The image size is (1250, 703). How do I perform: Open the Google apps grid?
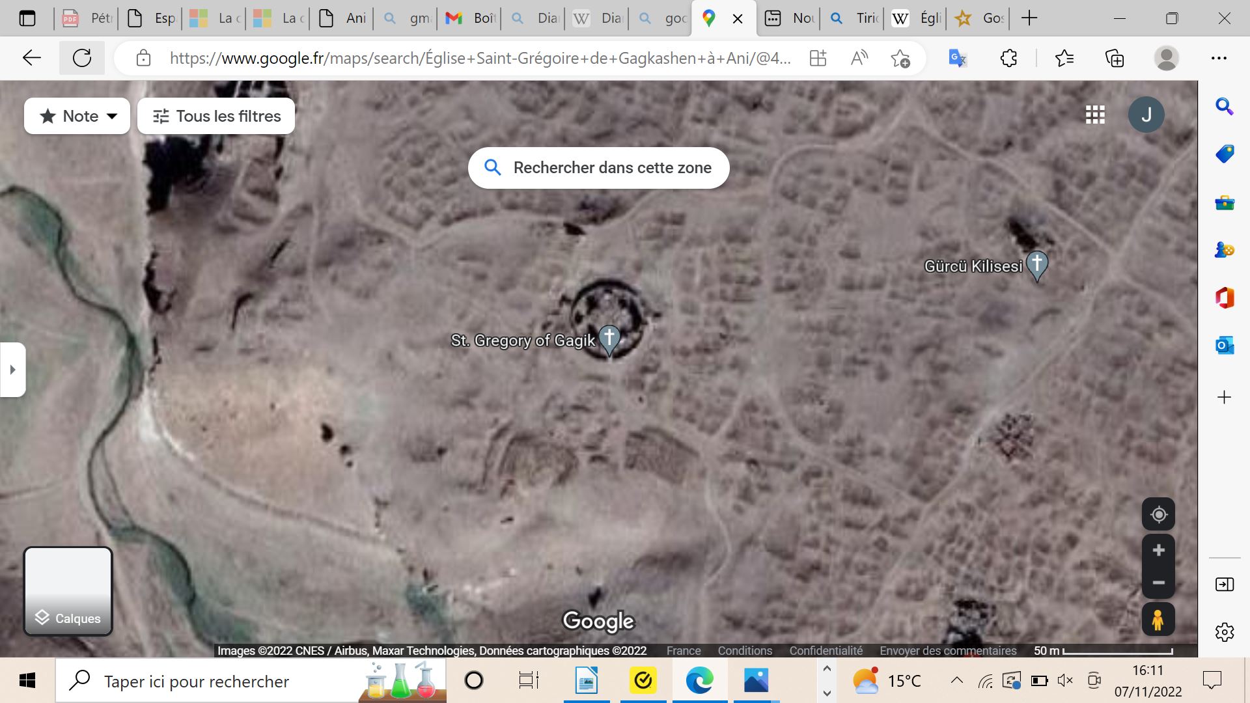tap(1095, 115)
